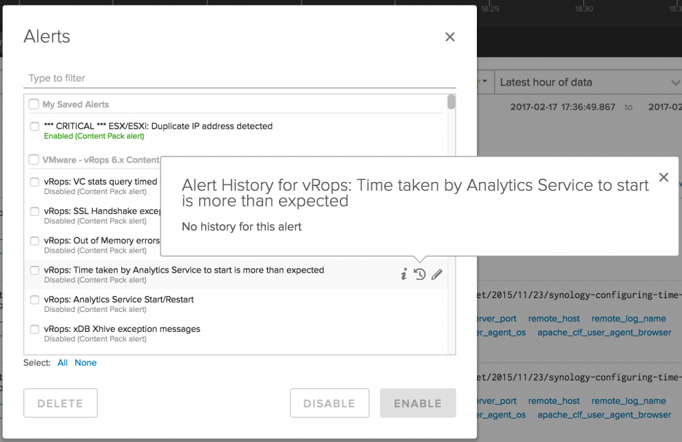Open info for the selected alert
The width and height of the screenshot is (682, 442).
coord(403,274)
